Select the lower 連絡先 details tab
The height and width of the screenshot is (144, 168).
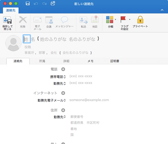point(18,61)
